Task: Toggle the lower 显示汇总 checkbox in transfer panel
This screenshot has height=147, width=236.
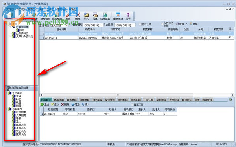Action: [x=132, y=104]
